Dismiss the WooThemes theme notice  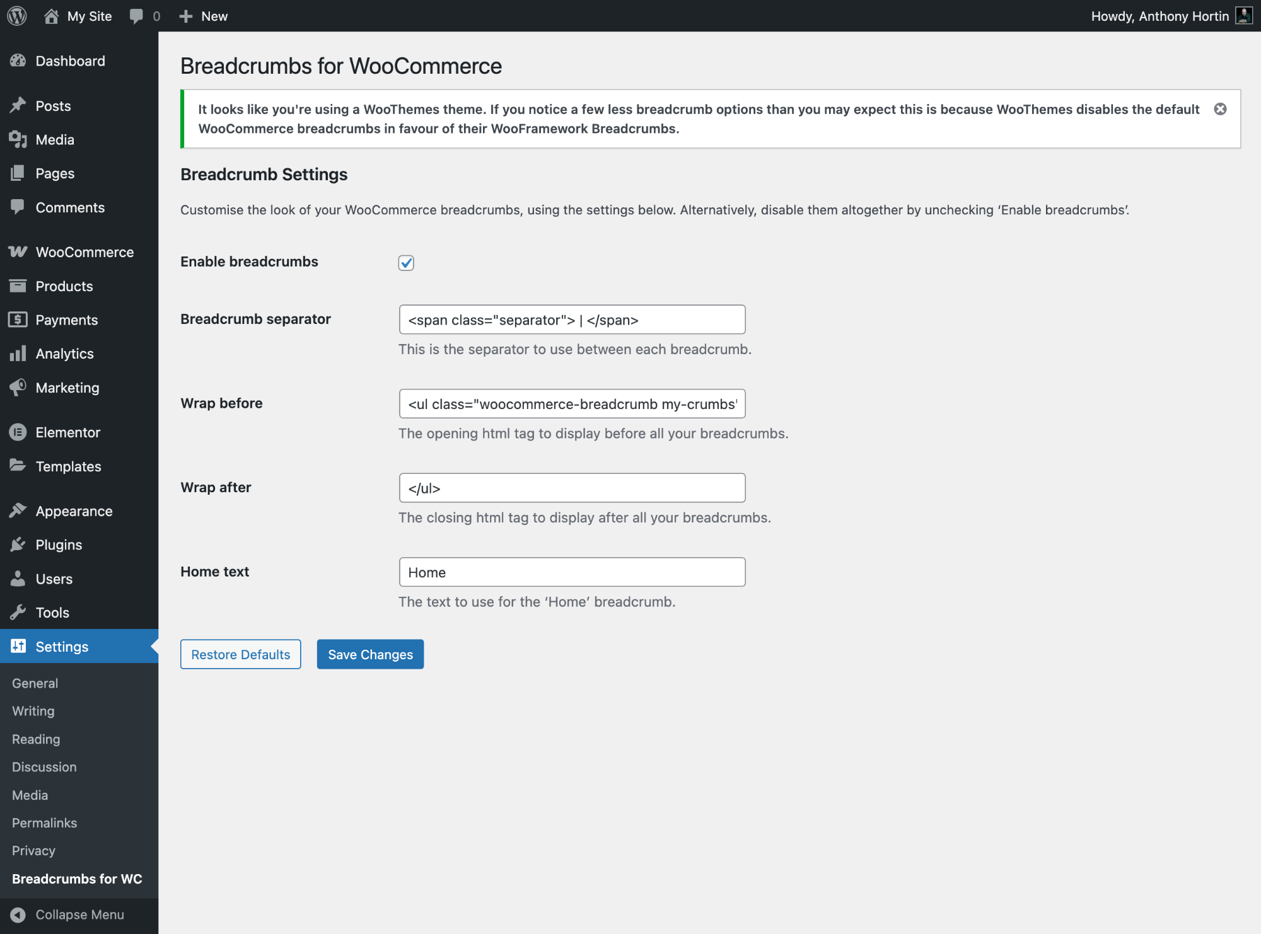(1221, 109)
